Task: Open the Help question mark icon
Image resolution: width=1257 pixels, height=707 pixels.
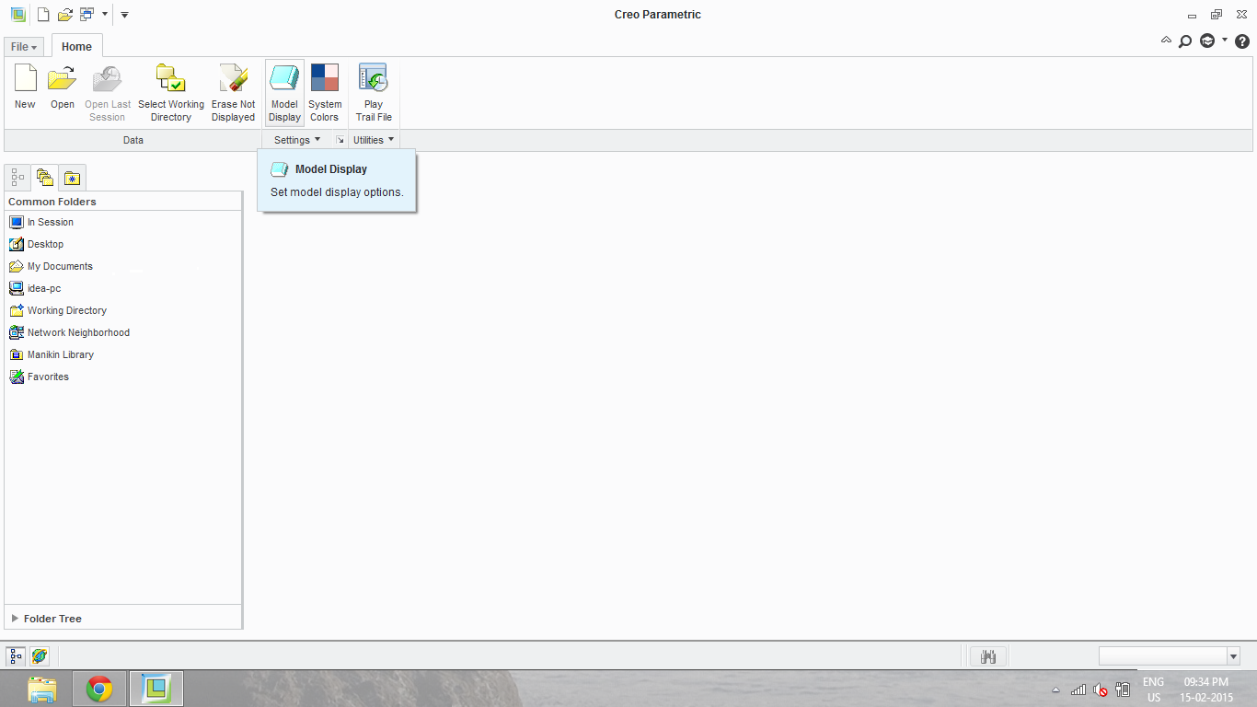Action: [x=1241, y=41]
